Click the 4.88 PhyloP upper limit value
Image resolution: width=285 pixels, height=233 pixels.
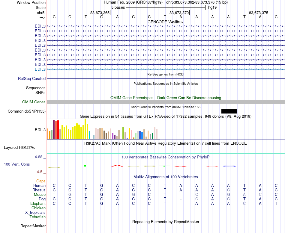point(38,157)
